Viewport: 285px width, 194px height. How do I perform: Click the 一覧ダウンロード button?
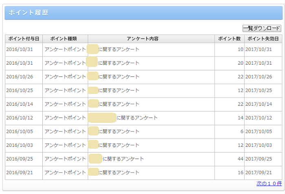point(262,28)
